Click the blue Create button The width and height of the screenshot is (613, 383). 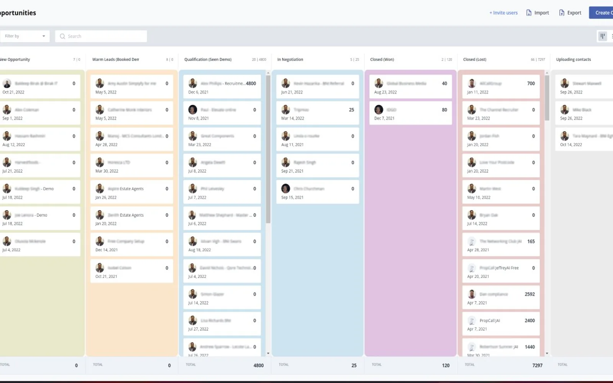601,13
